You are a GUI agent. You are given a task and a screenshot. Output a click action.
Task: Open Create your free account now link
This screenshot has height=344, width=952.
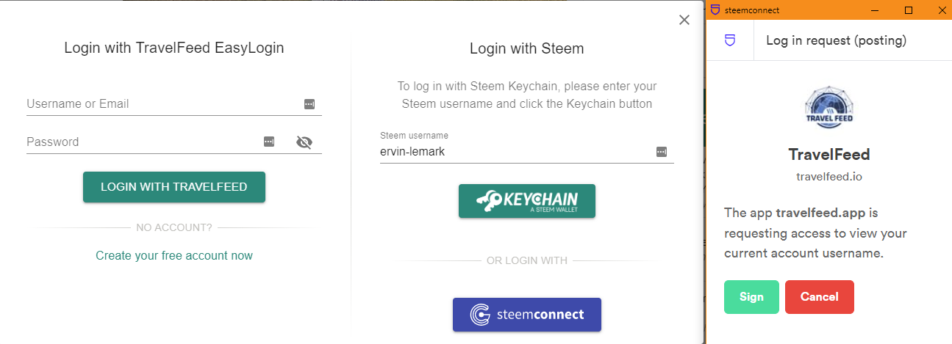(x=174, y=256)
